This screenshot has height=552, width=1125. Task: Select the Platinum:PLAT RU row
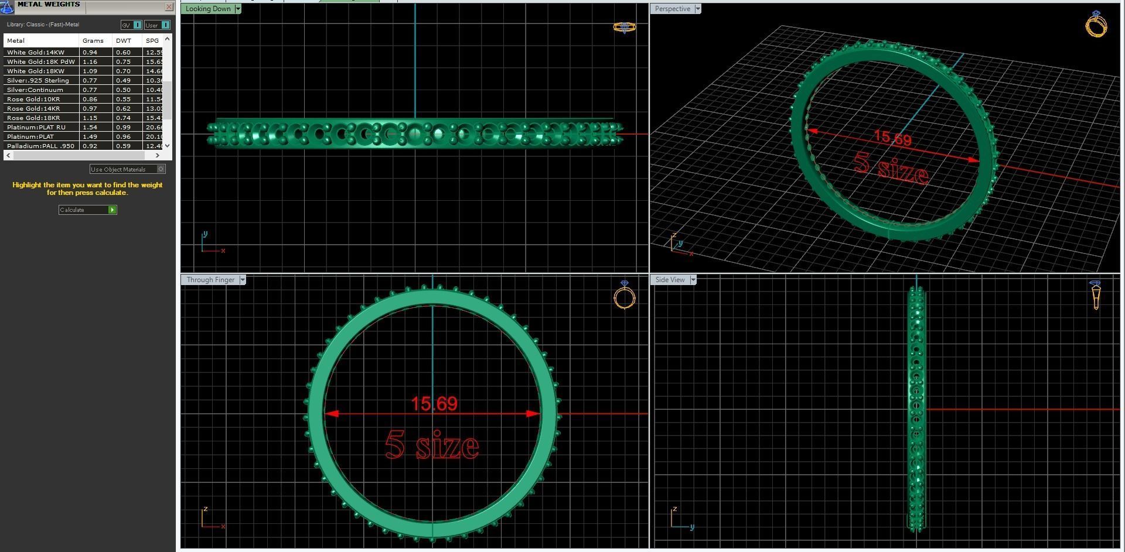[83, 127]
